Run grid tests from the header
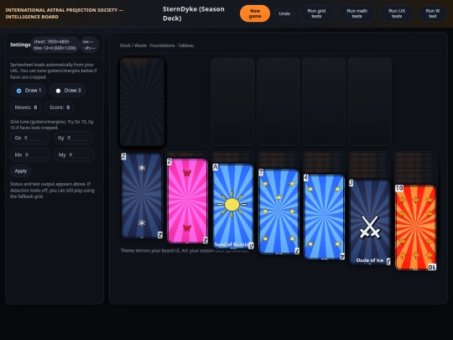Screen dimensions: 453x340 tap(316, 13)
